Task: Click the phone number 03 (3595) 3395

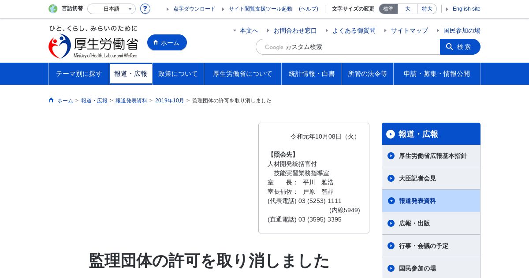Action: pyautogui.click(x=320, y=219)
